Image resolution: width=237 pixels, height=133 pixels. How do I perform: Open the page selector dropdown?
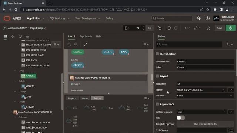point(127,28)
